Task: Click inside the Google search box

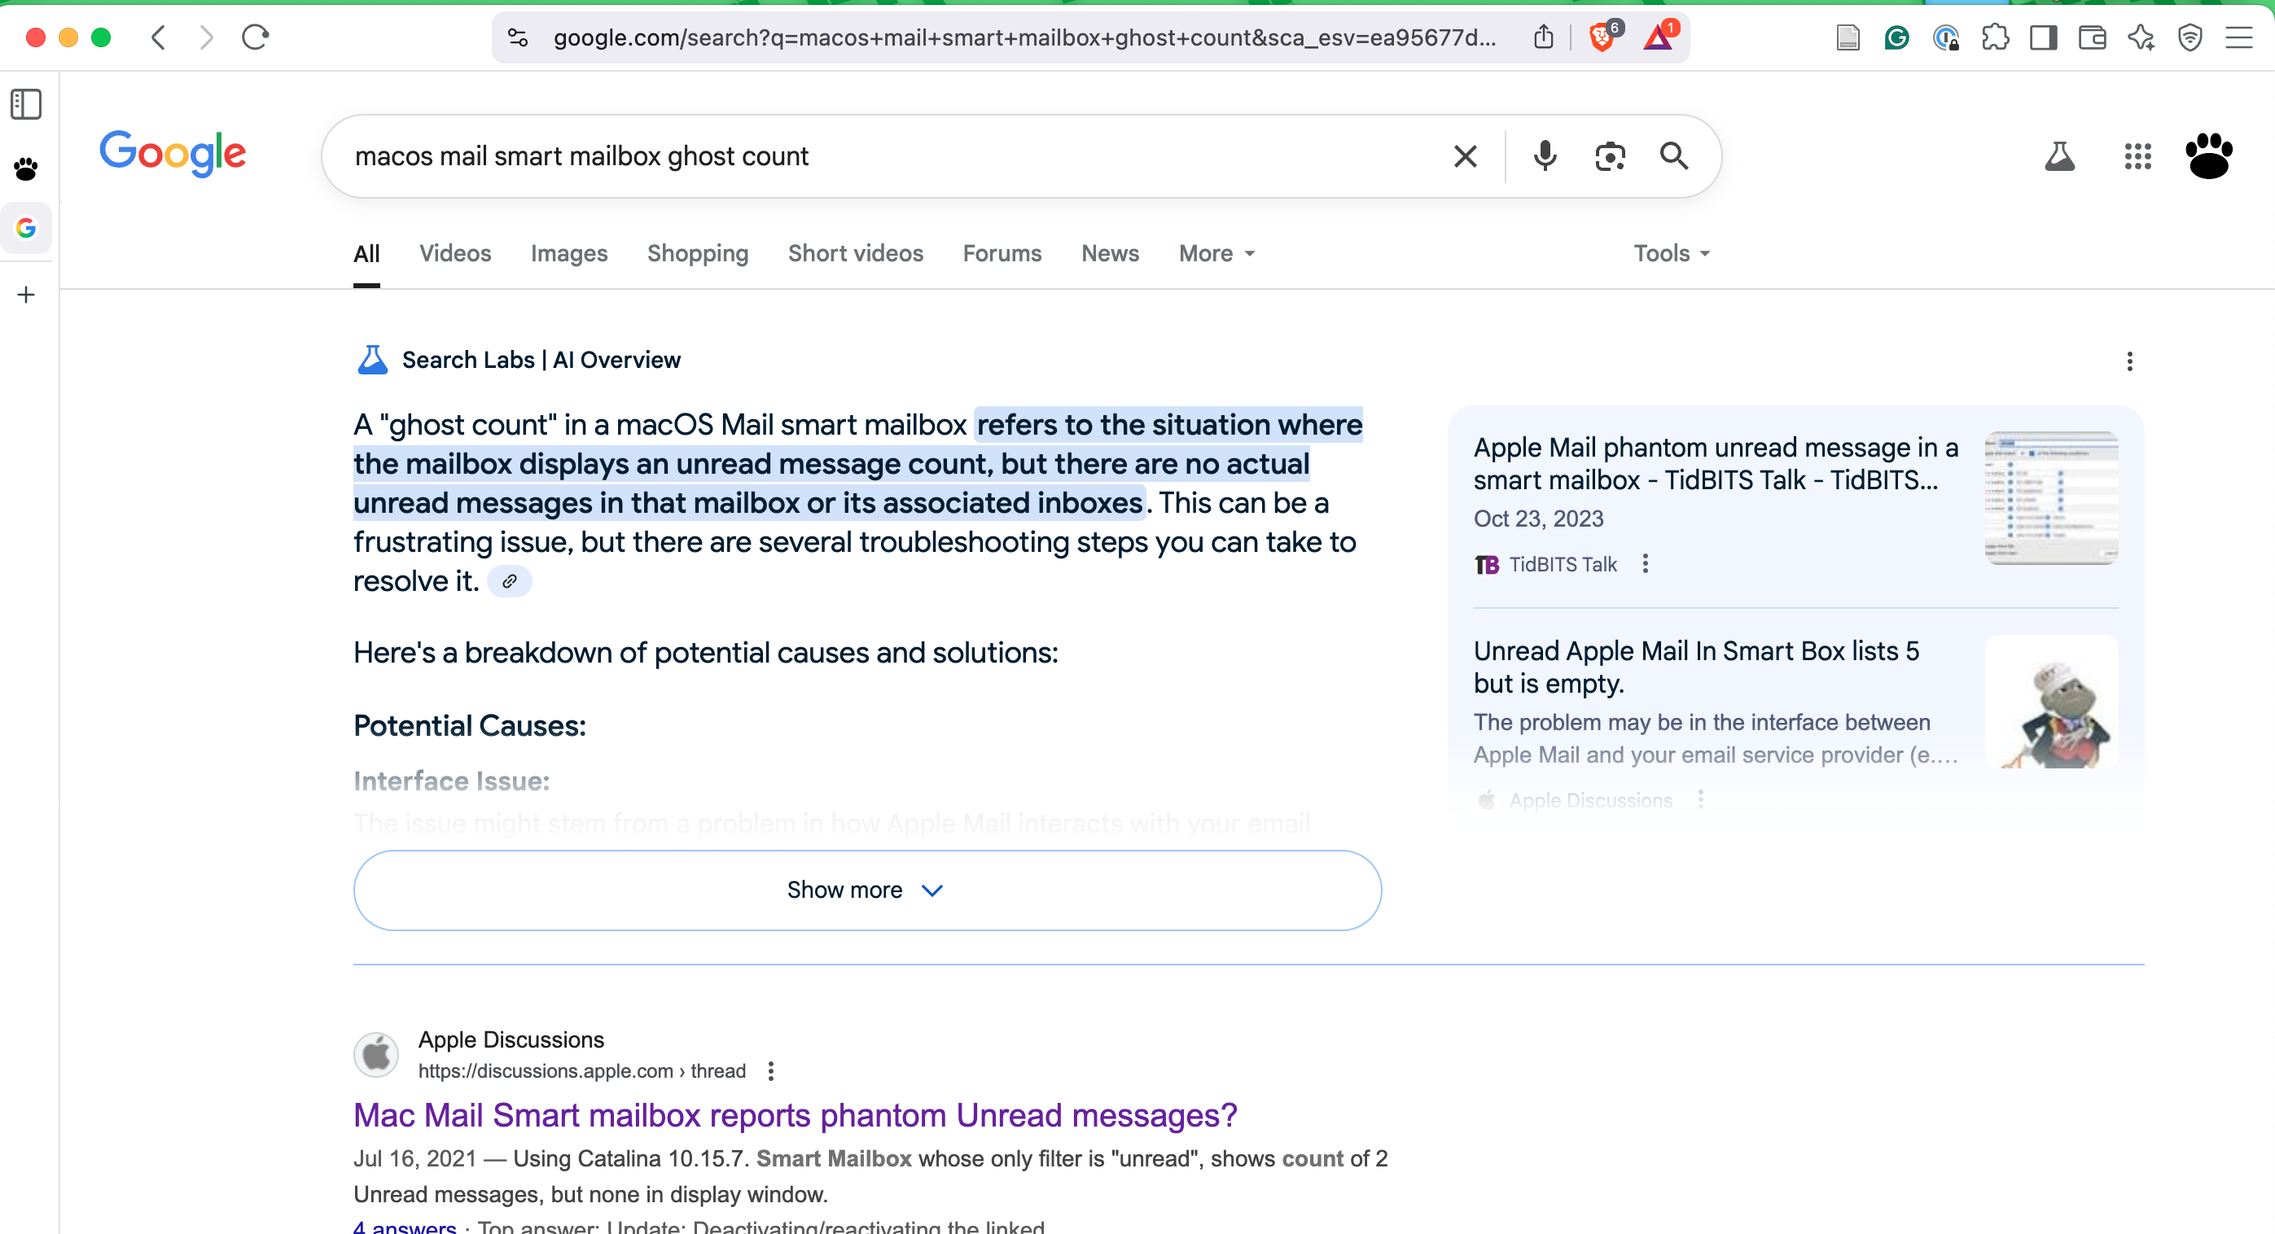Action: [x=883, y=156]
